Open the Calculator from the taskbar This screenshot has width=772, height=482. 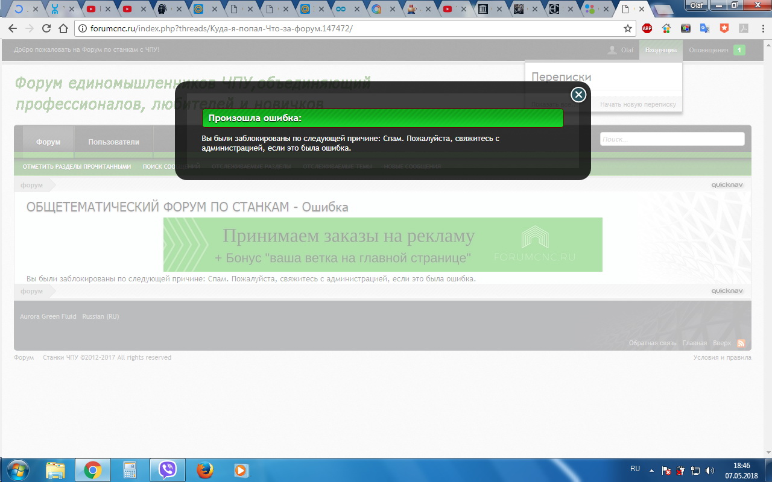(130, 469)
